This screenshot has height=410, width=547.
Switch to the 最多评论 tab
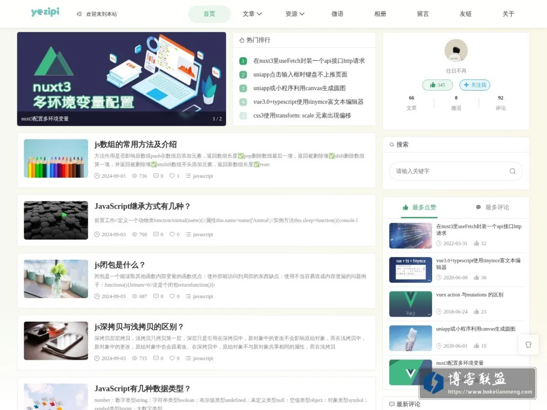[492, 208]
